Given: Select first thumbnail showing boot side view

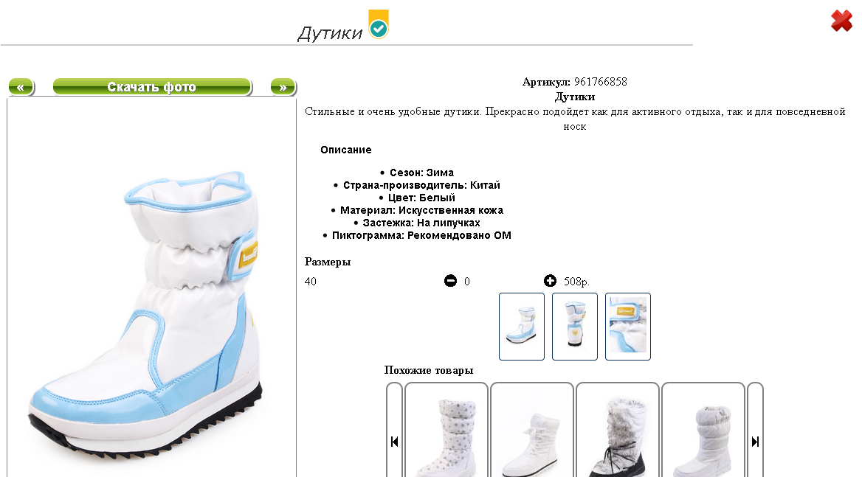Looking at the screenshot, I should coord(522,327).
